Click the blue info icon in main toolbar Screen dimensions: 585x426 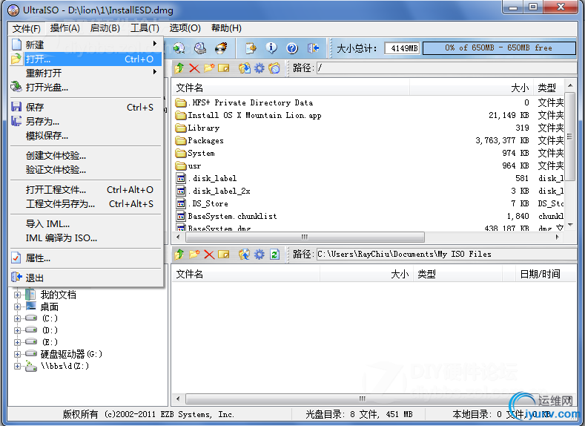271,47
